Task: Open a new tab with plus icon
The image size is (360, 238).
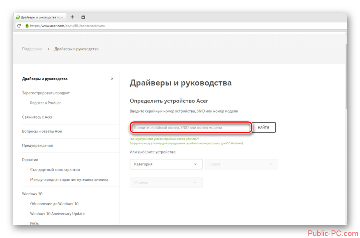Action: coord(72,17)
